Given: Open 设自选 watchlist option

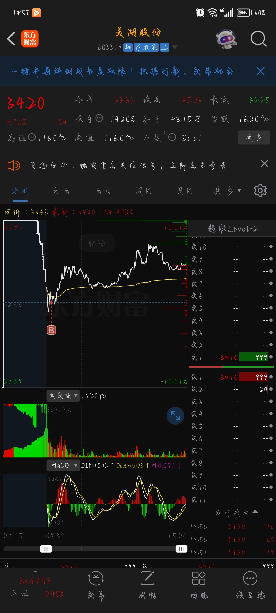Looking at the screenshot, I should 250,585.
